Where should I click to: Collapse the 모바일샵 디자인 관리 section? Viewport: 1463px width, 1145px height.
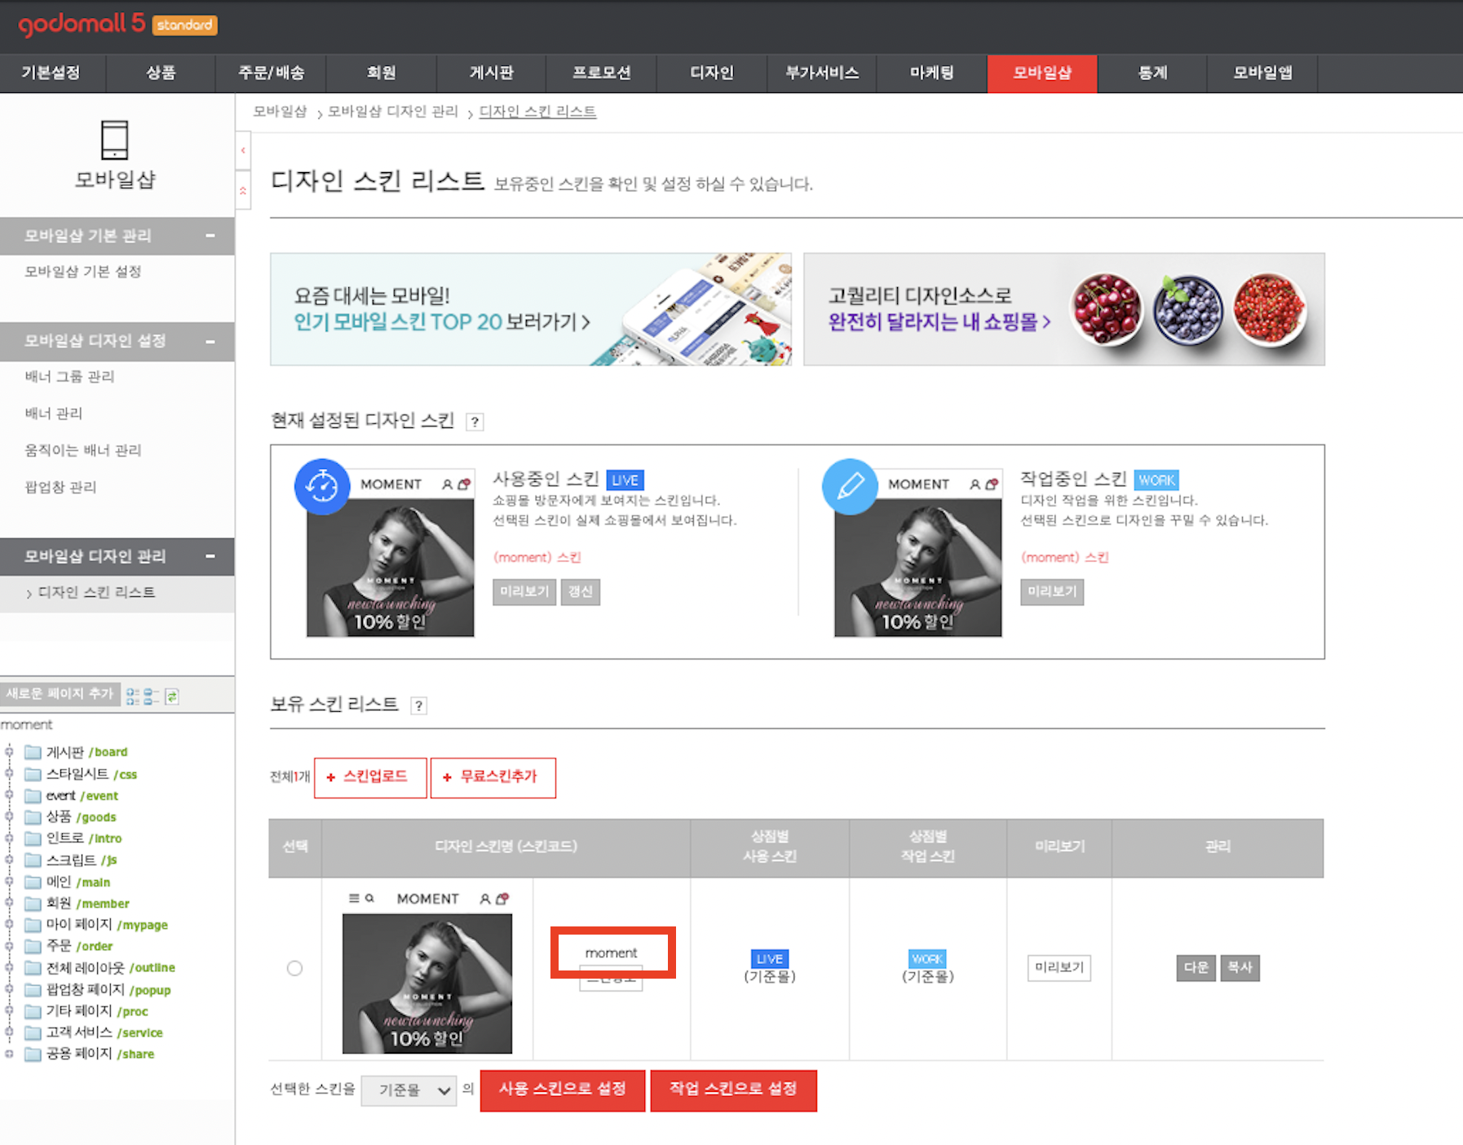coord(210,556)
